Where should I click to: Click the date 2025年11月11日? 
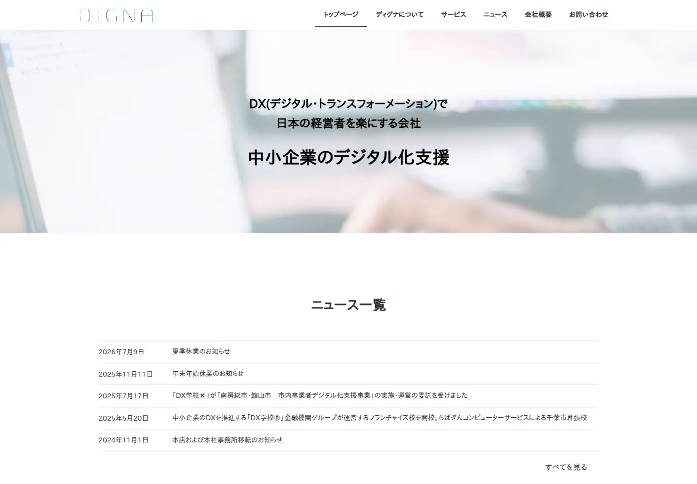click(x=126, y=374)
